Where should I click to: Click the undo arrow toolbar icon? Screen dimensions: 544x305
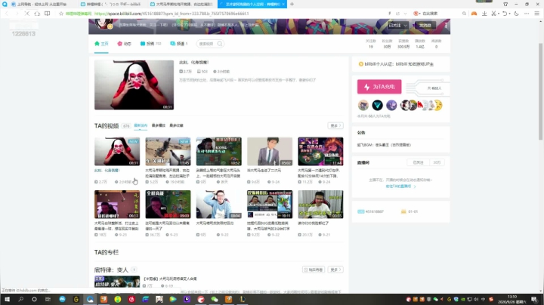click(505, 14)
